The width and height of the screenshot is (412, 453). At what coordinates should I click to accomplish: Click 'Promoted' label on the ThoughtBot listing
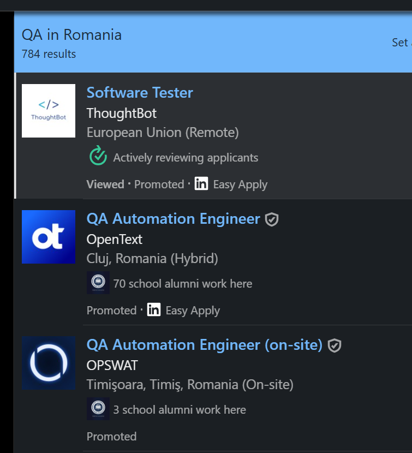159,184
